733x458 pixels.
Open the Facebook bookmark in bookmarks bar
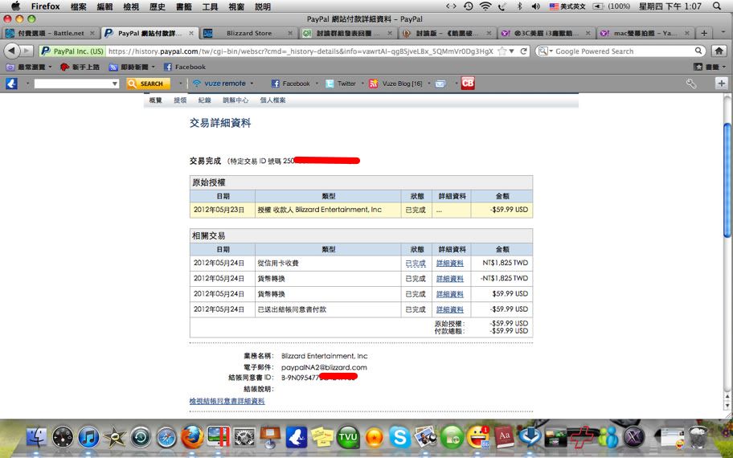tap(185, 67)
